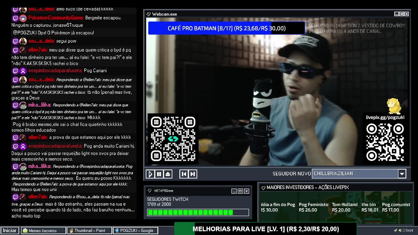Maximize the METAPOG.exe window
The height and width of the screenshot is (235, 418).
240,191
